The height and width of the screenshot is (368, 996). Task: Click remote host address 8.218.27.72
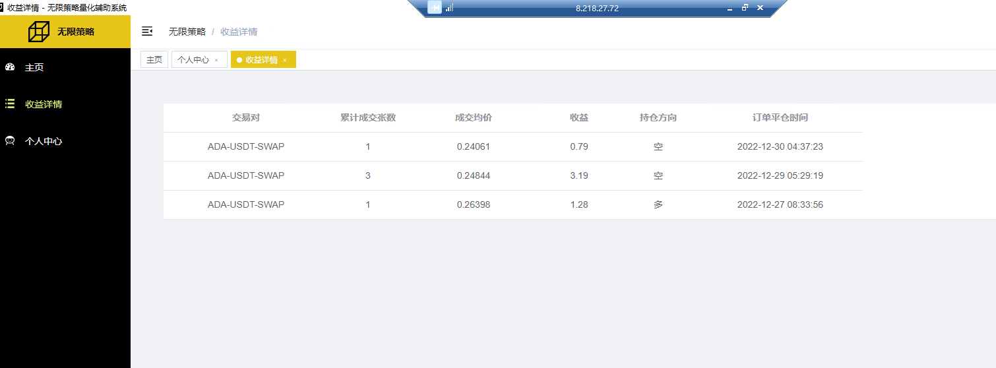click(x=597, y=9)
